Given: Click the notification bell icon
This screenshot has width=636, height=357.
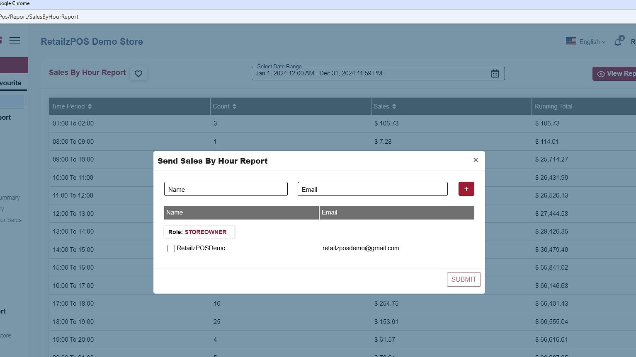Looking at the screenshot, I should 618,42.
